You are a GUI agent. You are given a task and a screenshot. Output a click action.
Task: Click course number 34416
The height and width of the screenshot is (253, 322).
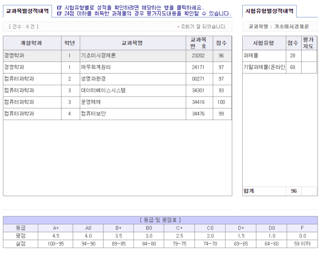pyautogui.click(x=198, y=102)
